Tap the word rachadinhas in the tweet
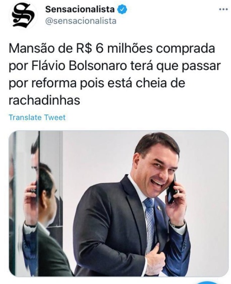 44,100
